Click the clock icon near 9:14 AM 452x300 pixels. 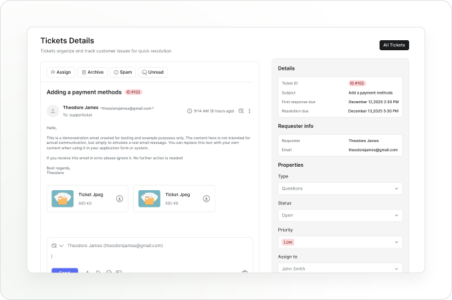pyautogui.click(x=190, y=110)
